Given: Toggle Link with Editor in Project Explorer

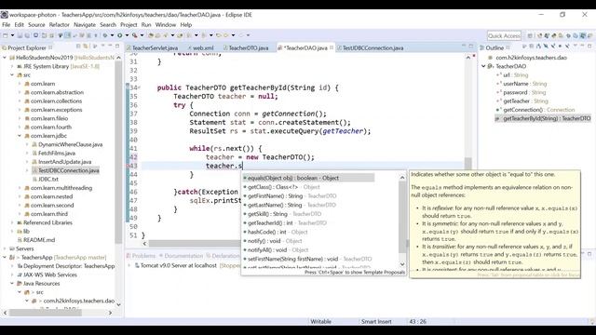Looking at the screenshot, I should click(x=86, y=47).
